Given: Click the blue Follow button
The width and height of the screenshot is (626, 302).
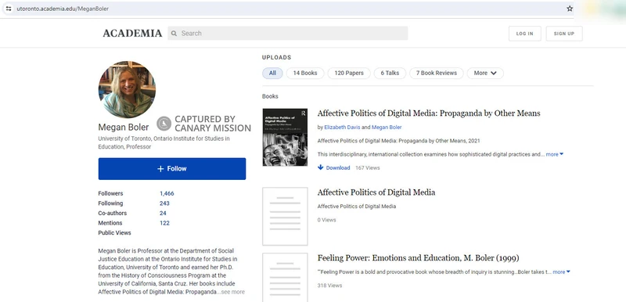Looking at the screenshot, I should point(172,169).
